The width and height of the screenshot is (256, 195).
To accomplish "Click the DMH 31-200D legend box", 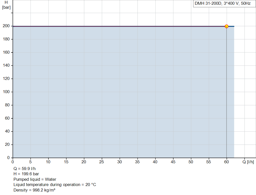I will [x=224, y=3].
